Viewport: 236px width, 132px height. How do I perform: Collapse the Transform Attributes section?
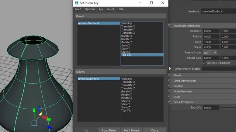(169, 25)
